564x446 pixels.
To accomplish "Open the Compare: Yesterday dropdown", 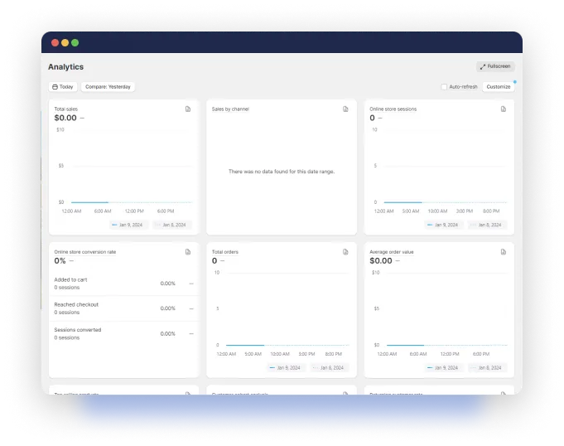I will [x=108, y=87].
